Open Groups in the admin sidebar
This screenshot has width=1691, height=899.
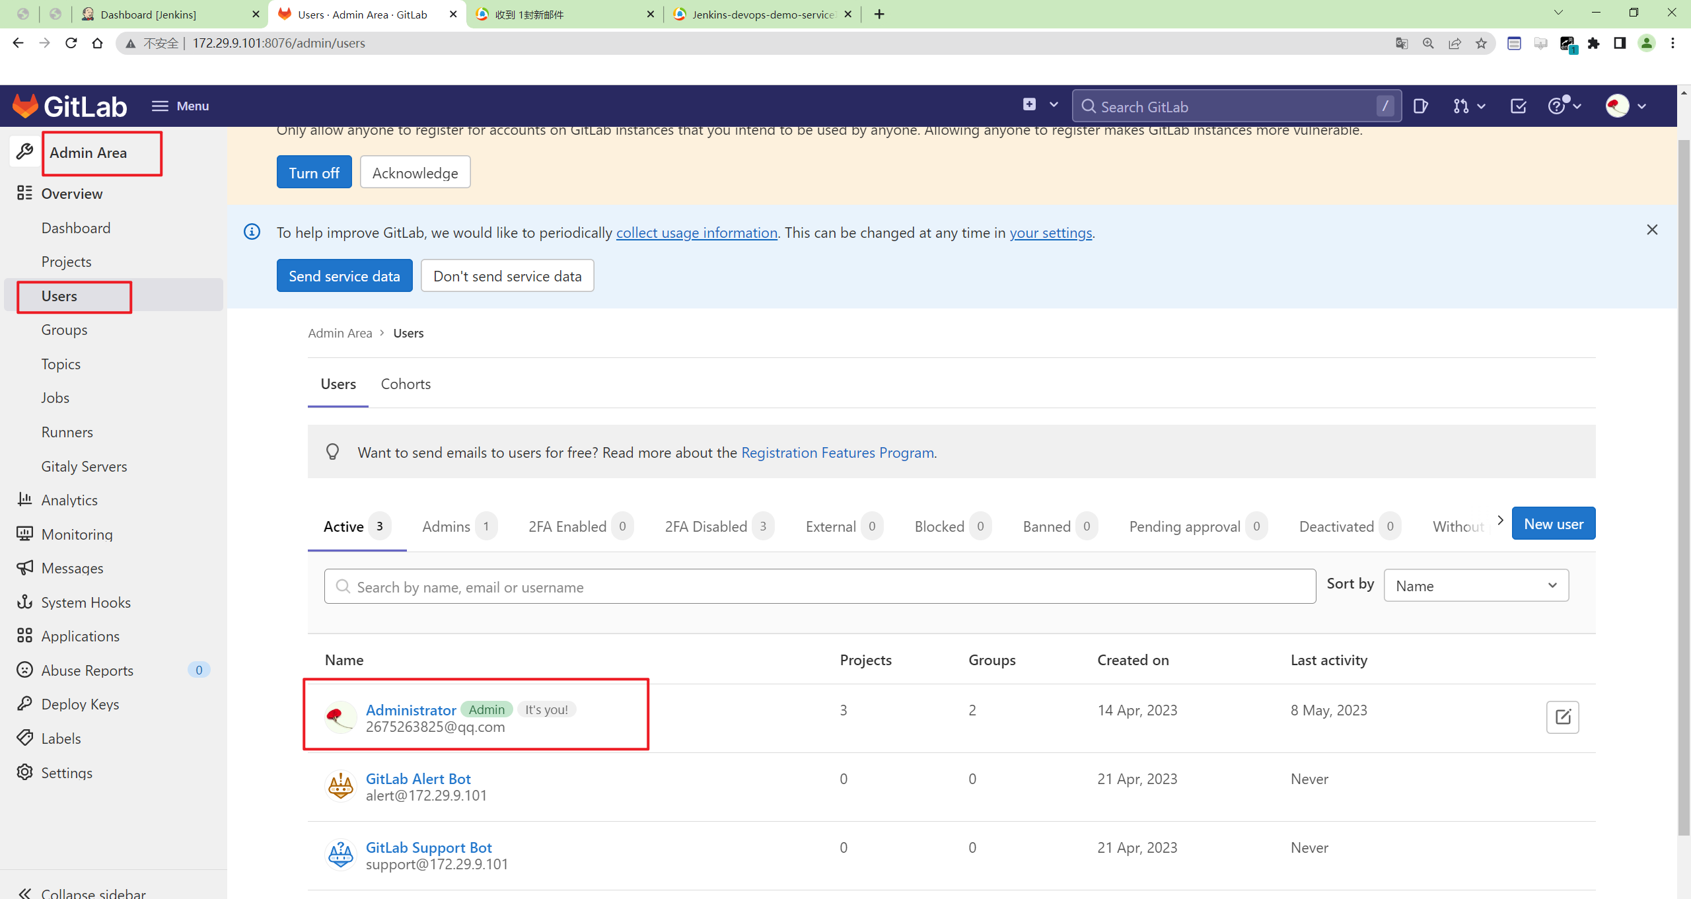64,330
